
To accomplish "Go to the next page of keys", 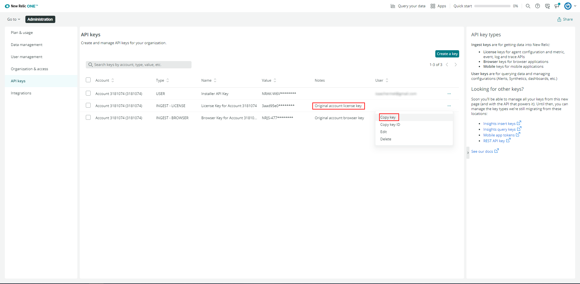I will coord(456,65).
